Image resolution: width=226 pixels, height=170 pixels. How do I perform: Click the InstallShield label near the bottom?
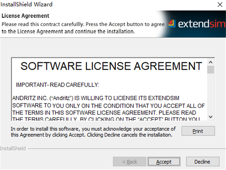[13, 149]
